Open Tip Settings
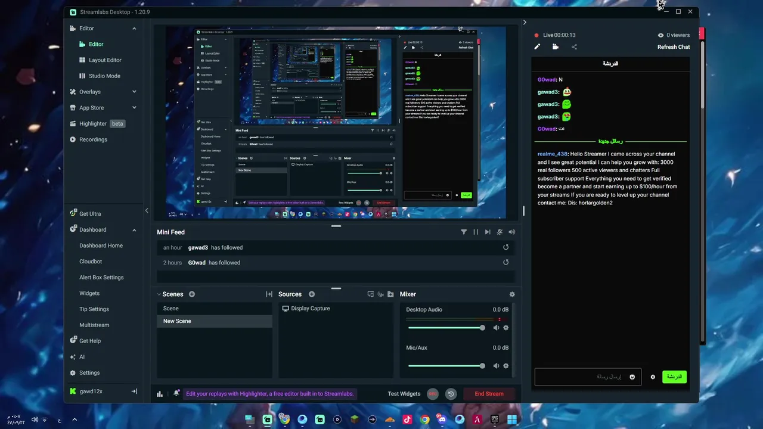763x429 pixels. pyautogui.click(x=94, y=309)
